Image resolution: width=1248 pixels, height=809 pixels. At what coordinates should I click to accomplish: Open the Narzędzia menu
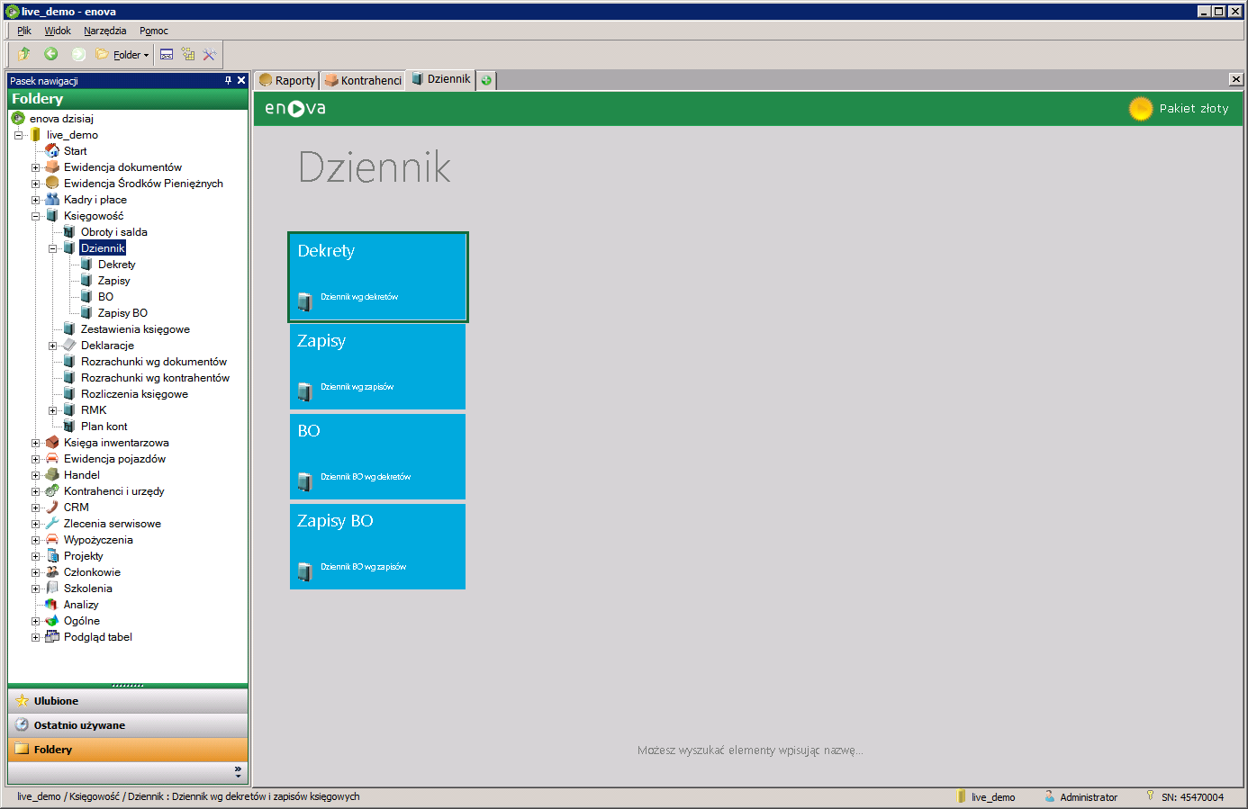[105, 31]
